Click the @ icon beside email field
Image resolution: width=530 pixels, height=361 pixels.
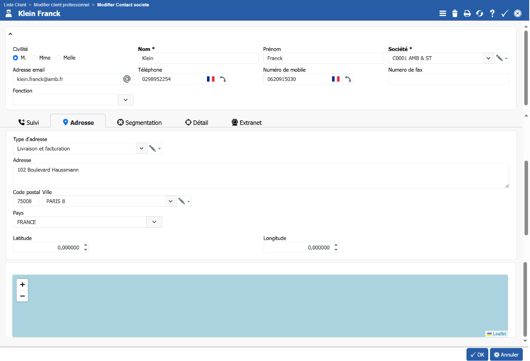127,79
